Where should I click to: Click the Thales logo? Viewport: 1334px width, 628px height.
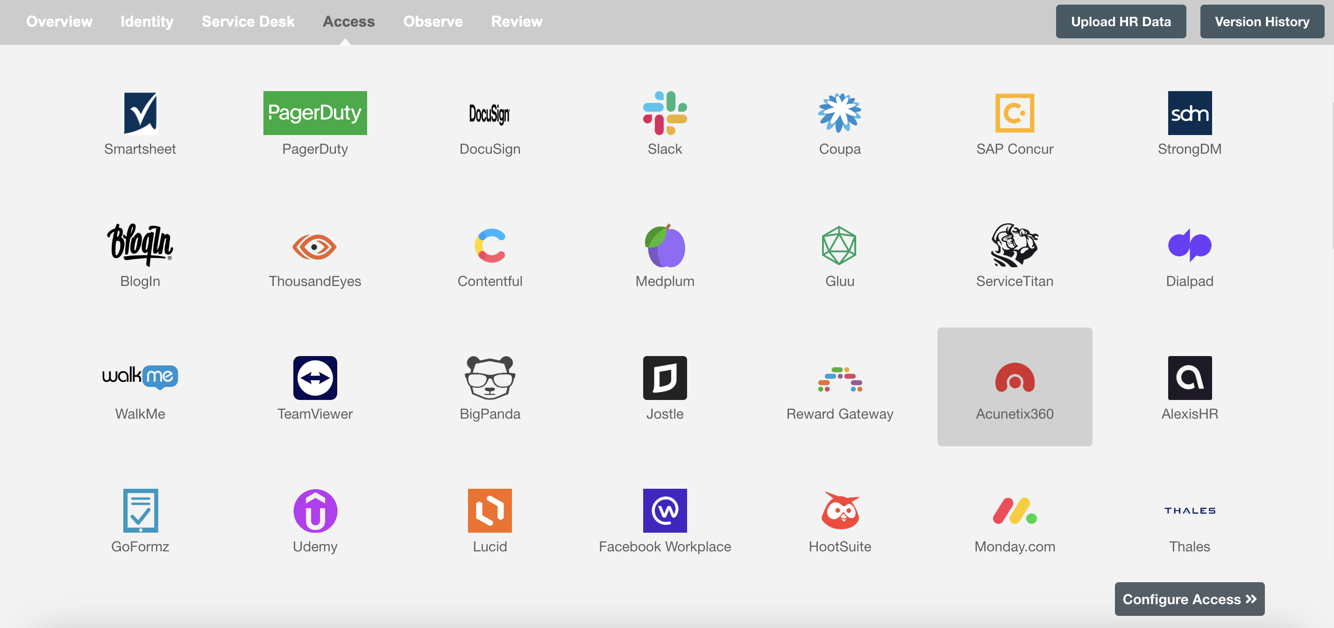coord(1190,510)
